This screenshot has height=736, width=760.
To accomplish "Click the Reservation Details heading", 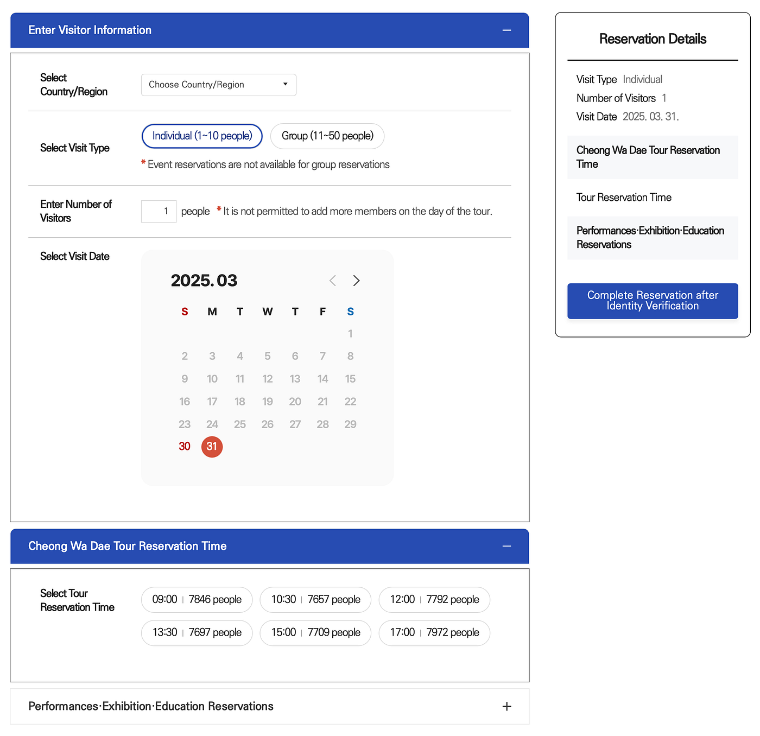I will (653, 39).
